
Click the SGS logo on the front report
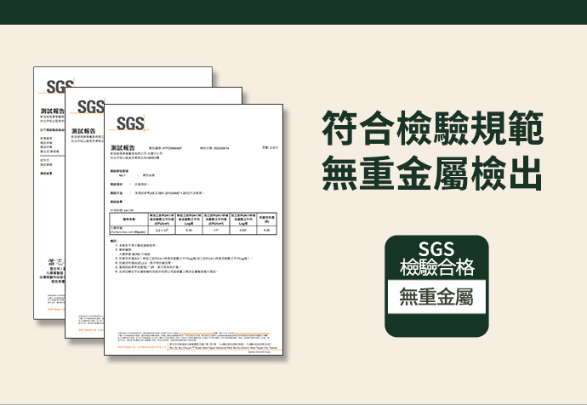click(x=130, y=123)
